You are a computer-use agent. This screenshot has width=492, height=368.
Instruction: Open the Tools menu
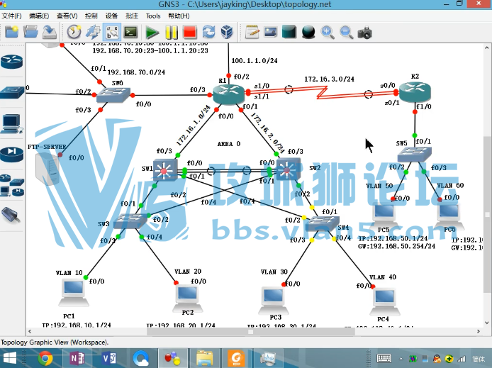point(153,16)
